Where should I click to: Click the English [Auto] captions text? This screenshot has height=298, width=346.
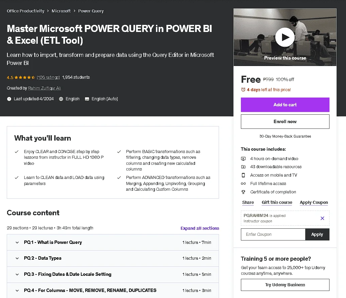(104, 99)
